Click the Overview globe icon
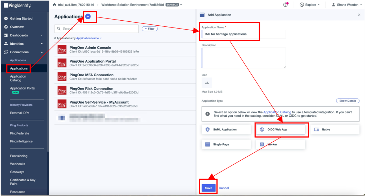 point(6,27)
